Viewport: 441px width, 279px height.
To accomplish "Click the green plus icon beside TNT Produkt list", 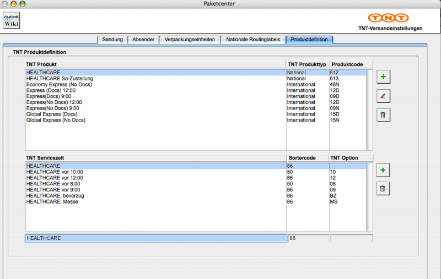I will coord(383,76).
